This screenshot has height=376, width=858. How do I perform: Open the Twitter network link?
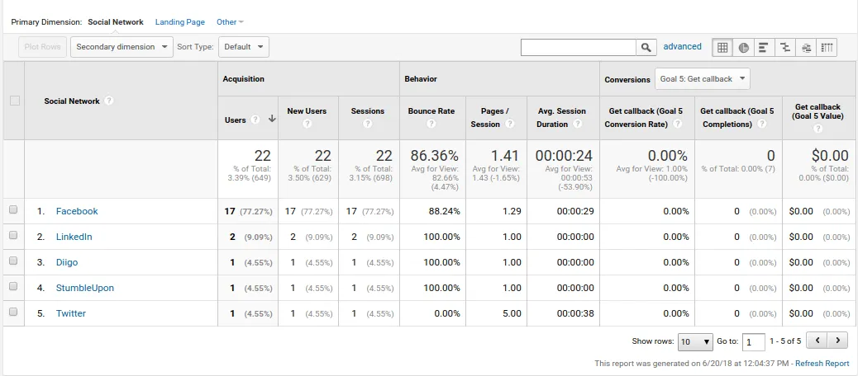[71, 313]
